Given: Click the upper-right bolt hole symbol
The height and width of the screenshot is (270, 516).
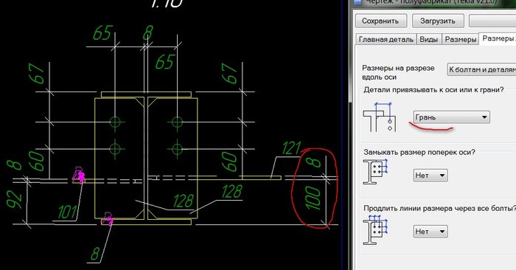Looking at the screenshot, I should tap(177, 122).
